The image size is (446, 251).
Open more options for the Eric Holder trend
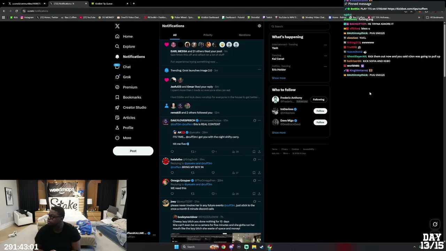[325, 66]
